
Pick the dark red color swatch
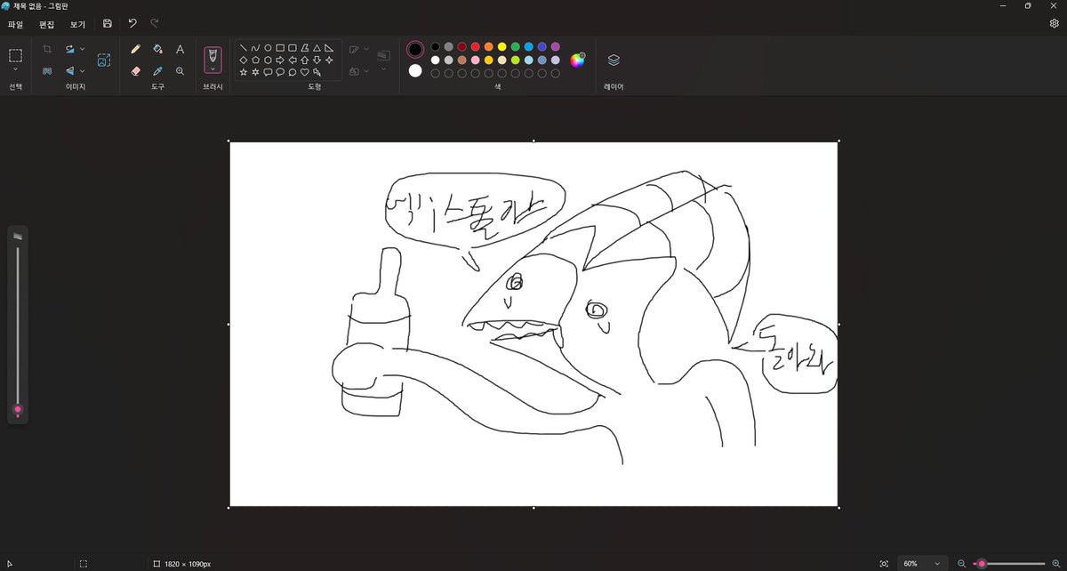pyautogui.click(x=462, y=46)
